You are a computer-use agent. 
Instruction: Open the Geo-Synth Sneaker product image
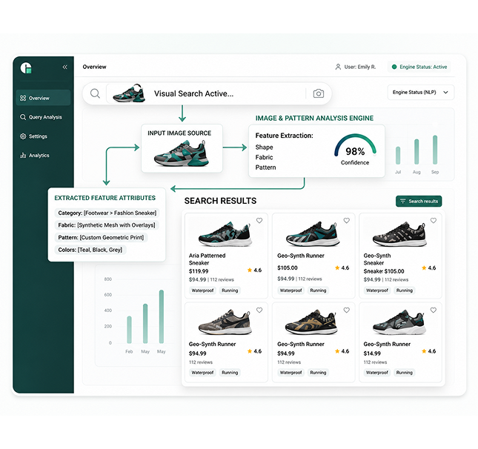tap(399, 234)
